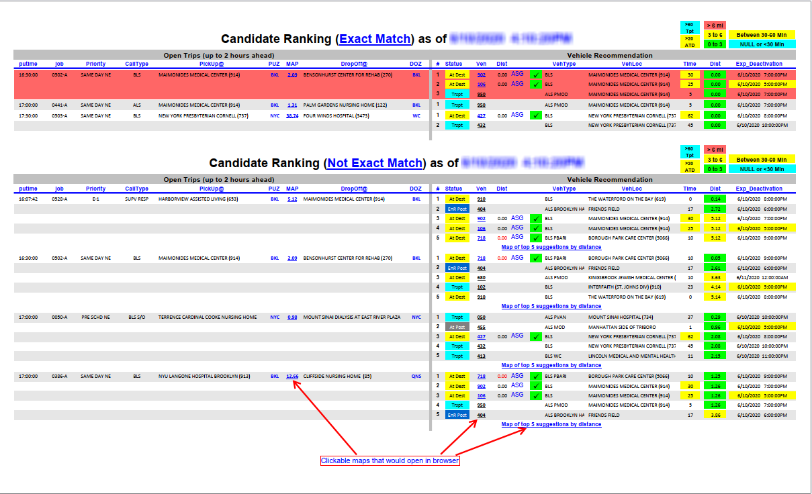Click ASG link for vehicle 718 under job 0386-A
The height and width of the screenshot is (494, 812).
pos(517,376)
